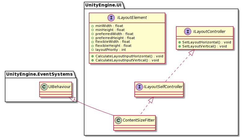
Task: Click the ContentSizeFitter class 'C' icon
Action: pyautogui.click(x=118, y=120)
